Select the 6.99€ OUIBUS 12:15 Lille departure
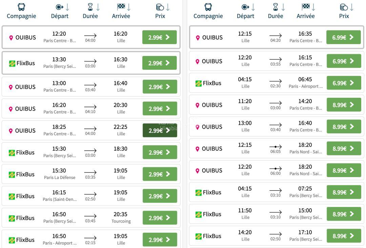The width and height of the screenshot is (366, 248). tap(343, 37)
